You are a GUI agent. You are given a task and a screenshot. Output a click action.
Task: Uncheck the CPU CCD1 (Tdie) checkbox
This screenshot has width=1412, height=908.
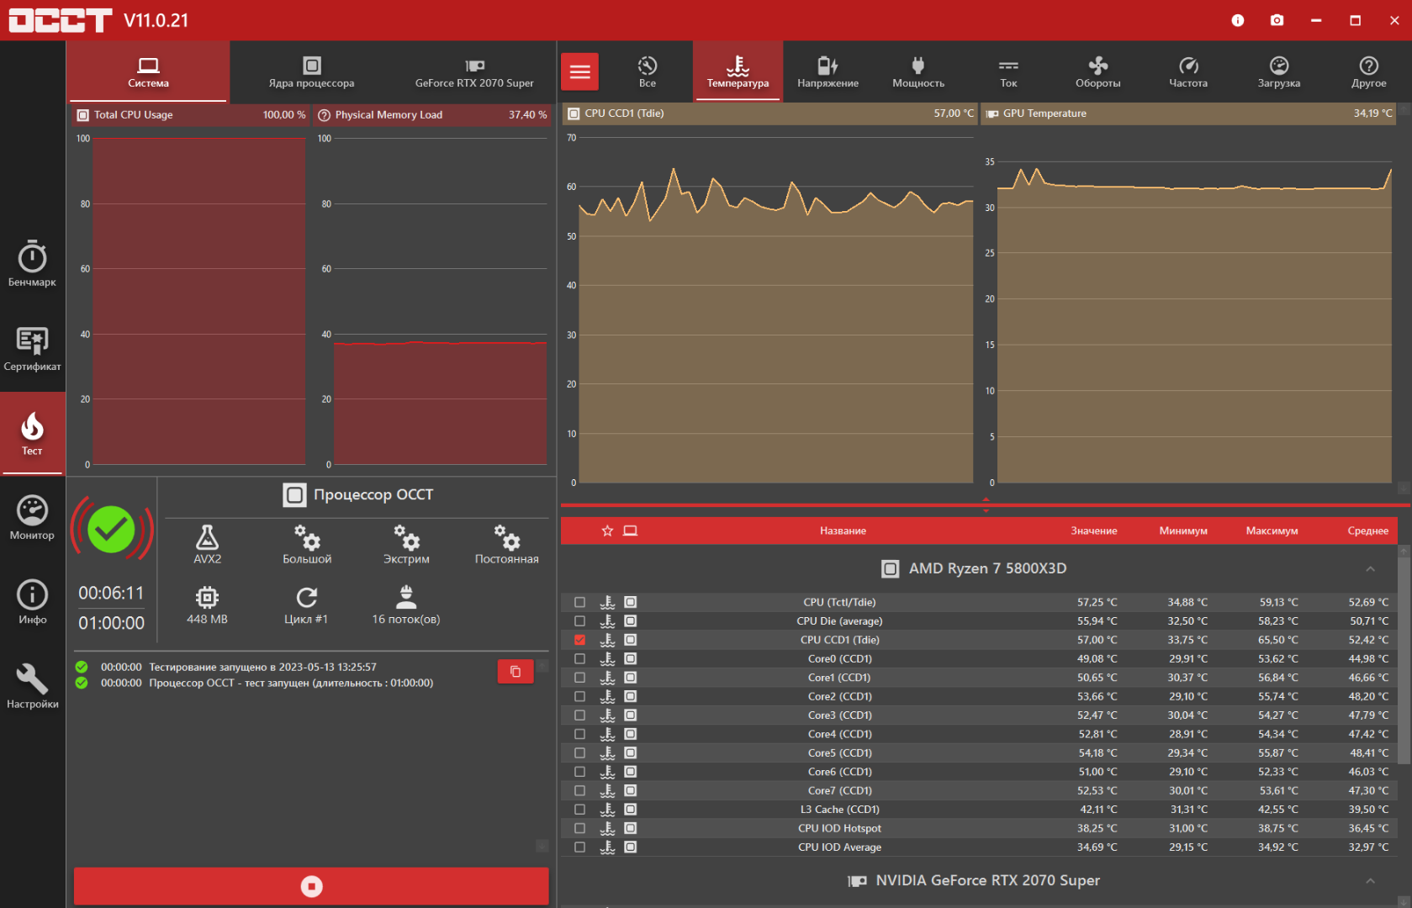point(579,640)
